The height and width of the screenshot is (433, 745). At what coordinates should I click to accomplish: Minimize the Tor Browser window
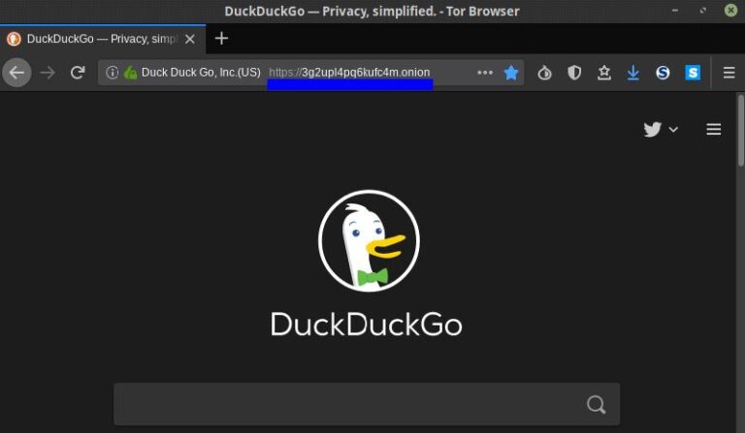[675, 11]
